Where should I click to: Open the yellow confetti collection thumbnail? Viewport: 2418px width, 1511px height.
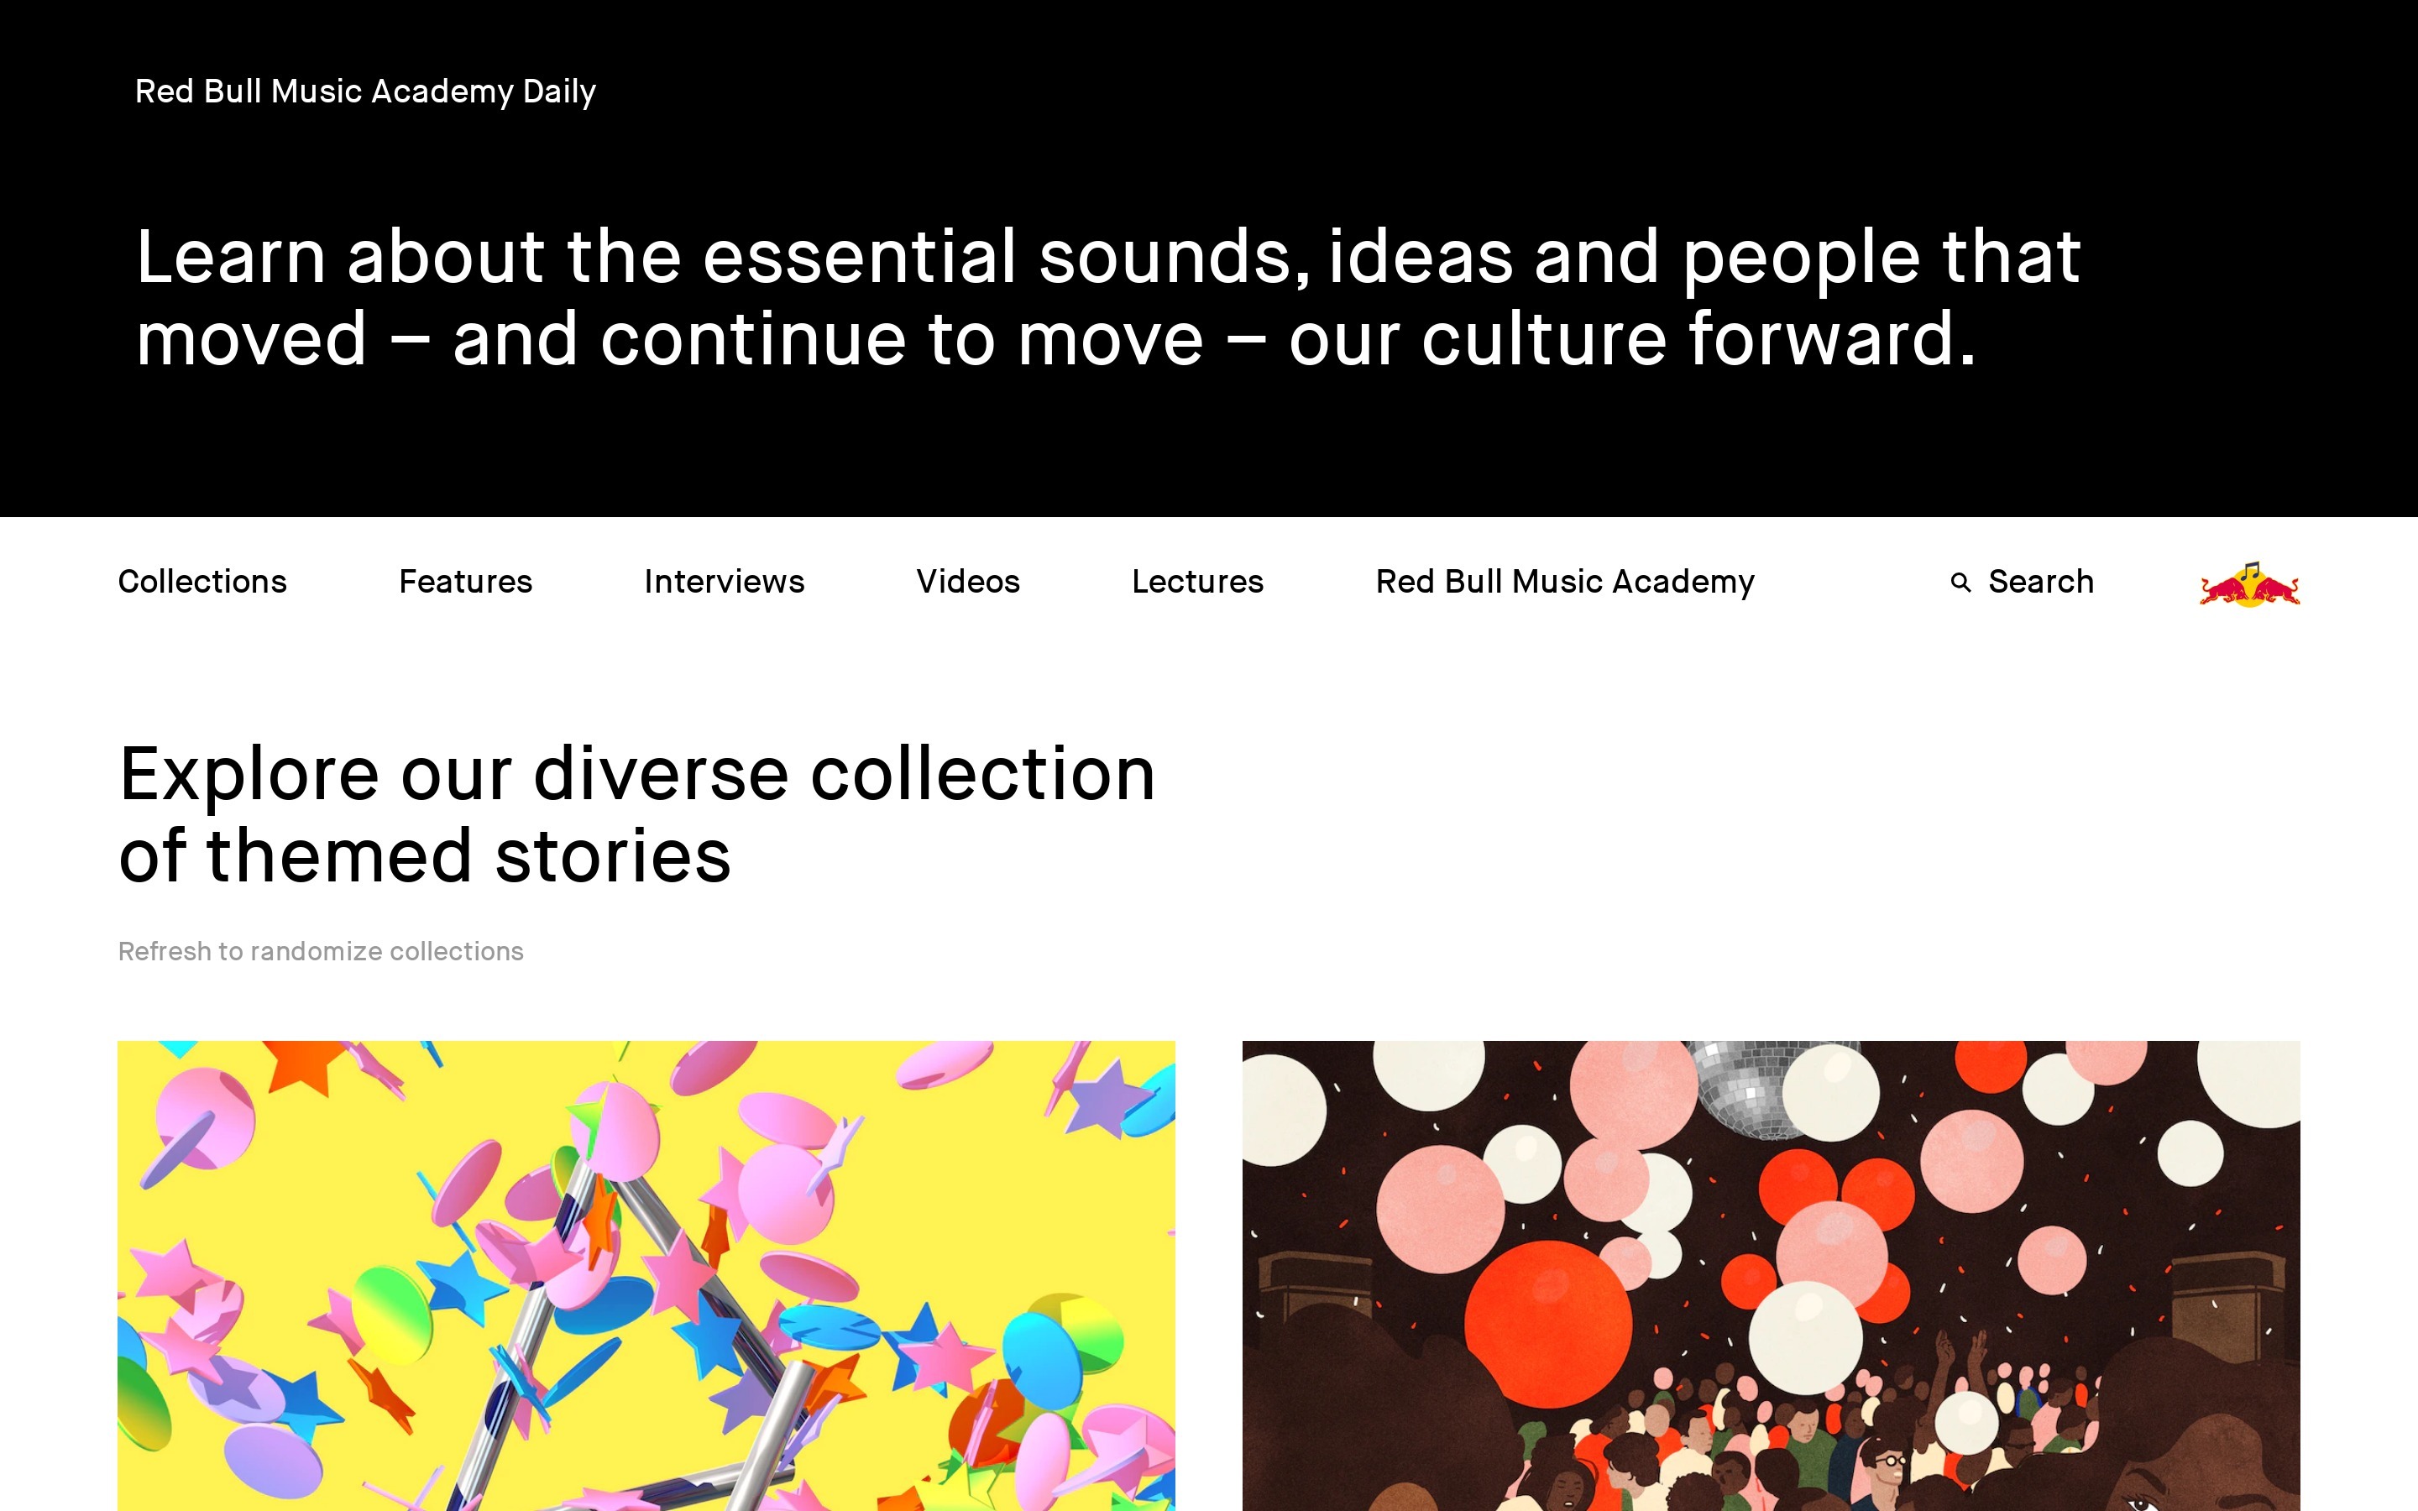pyautogui.click(x=646, y=1275)
